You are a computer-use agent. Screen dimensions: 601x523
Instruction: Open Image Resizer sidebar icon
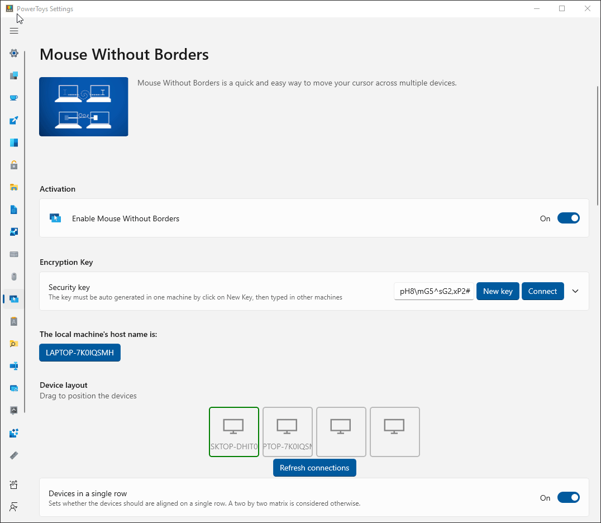click(x=13, y=231)
